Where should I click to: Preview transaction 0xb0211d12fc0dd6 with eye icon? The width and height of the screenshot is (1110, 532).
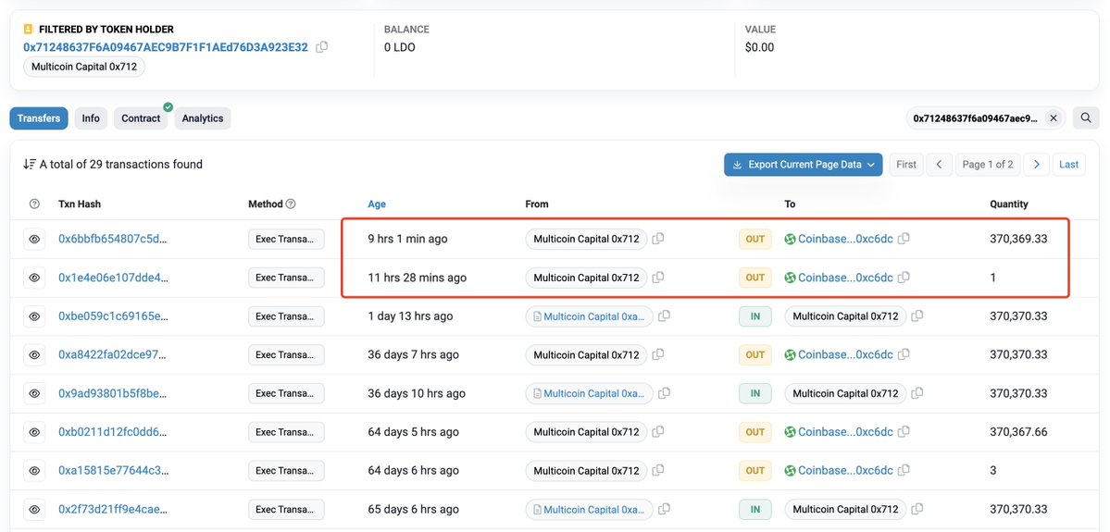(x=34, y=432)
